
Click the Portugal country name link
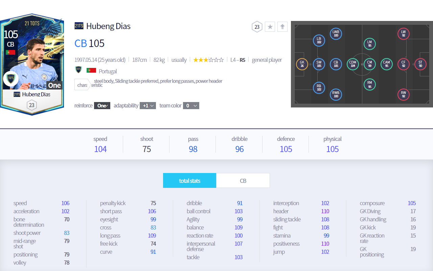click(108, 71)
